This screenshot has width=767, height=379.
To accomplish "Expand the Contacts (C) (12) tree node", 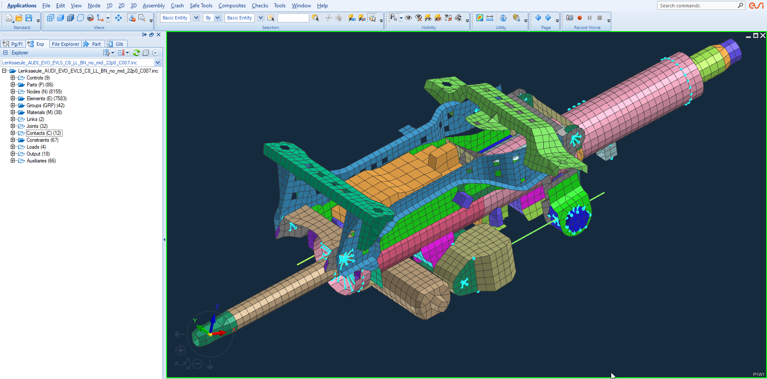I will [x=13, y=133].
